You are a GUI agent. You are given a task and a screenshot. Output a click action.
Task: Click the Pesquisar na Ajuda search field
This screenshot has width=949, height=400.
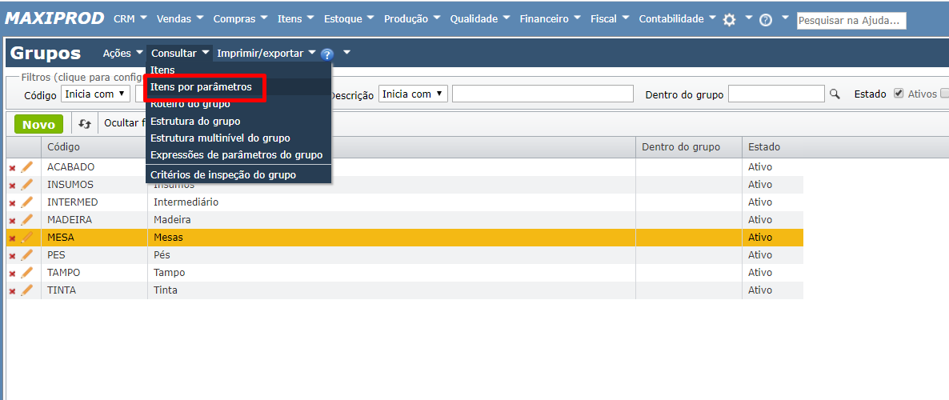[x=851, y=21]
